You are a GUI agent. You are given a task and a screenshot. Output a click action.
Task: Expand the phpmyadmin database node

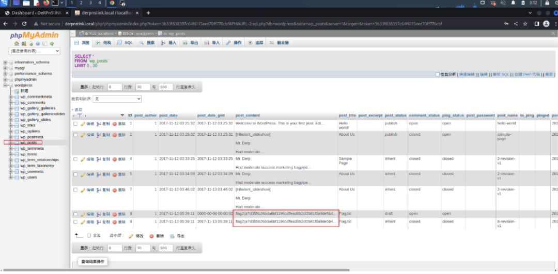(5, 79)
